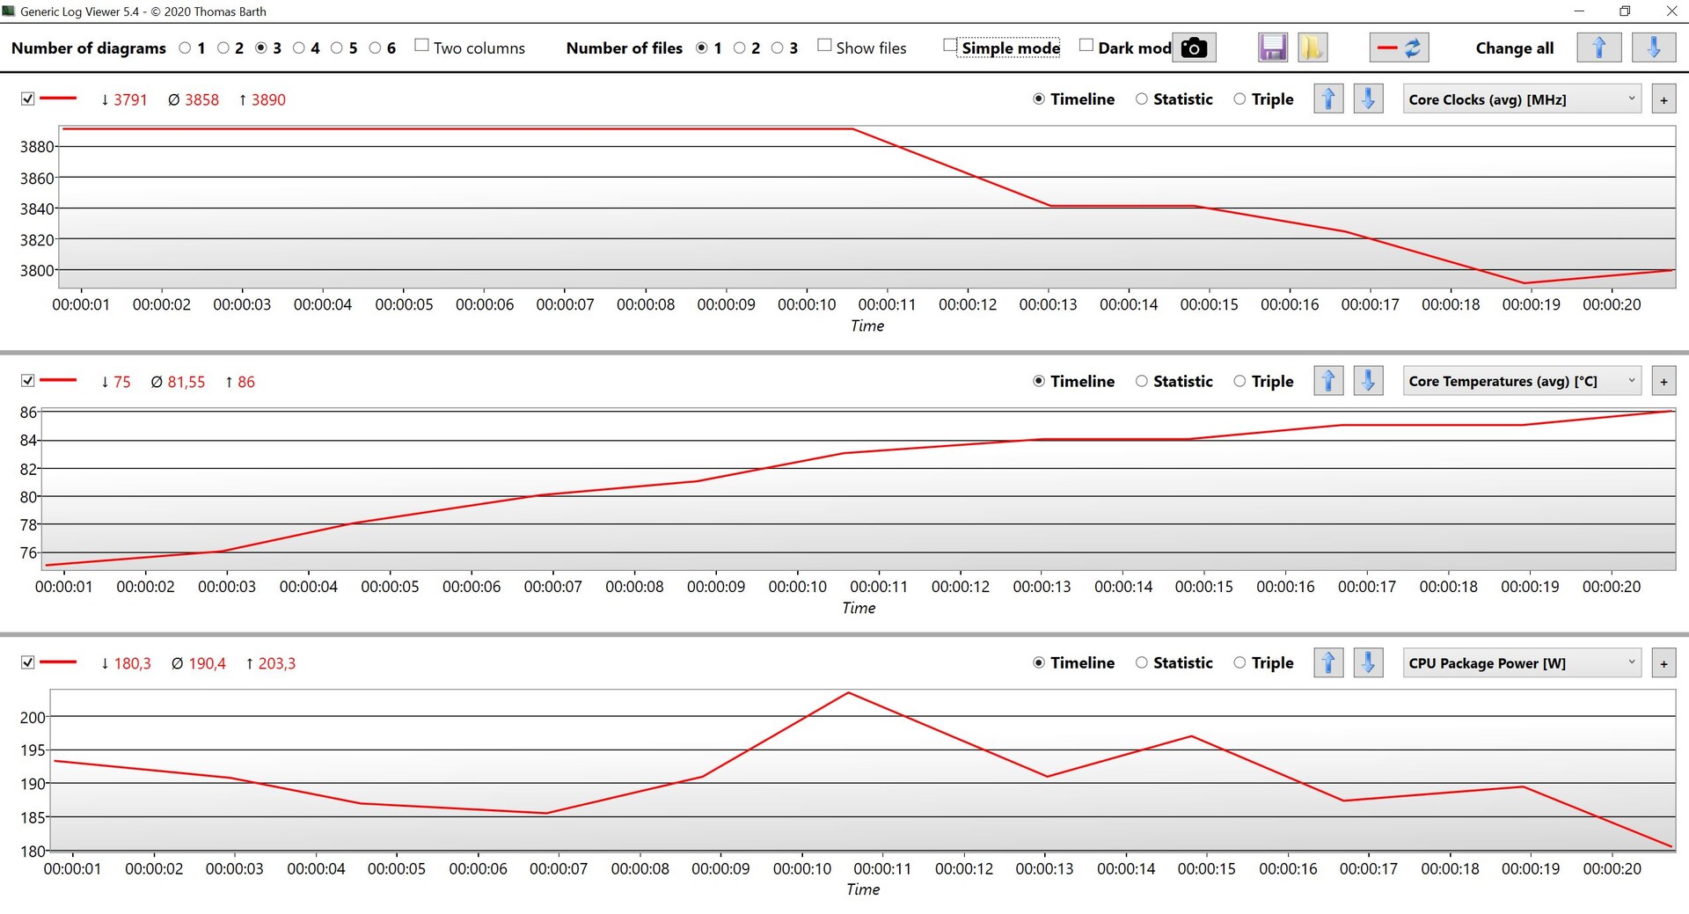
Task: Click Change all down arrow
Action: point(1654,48)
